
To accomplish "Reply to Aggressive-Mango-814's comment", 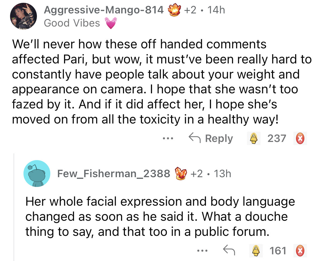I will (x=211, y=138).
